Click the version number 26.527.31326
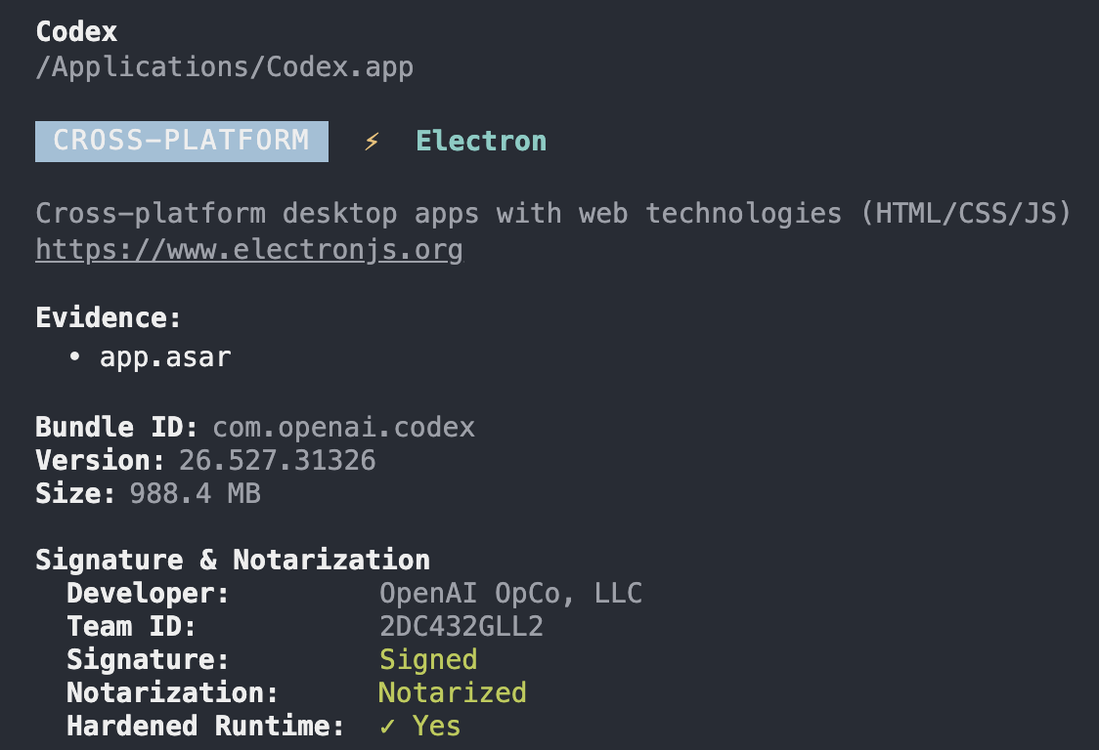Viewport: 1099px width, 750px height. (277, 461)
